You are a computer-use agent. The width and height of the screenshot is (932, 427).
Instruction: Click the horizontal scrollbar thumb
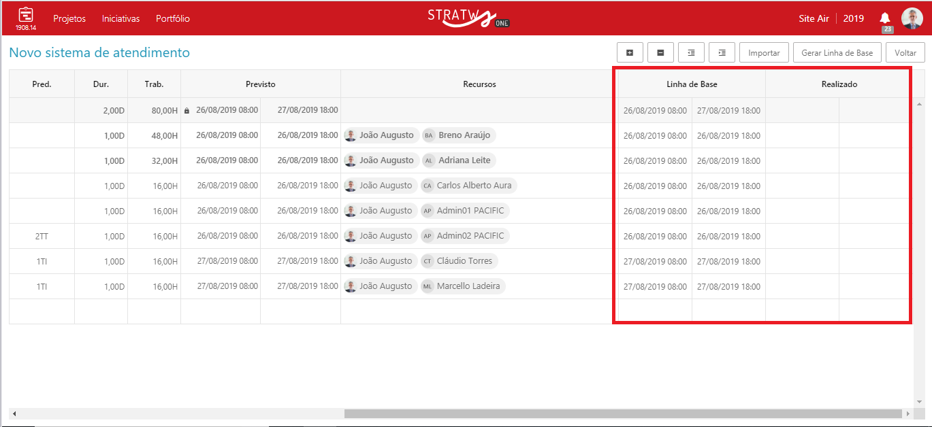tap(622, 413)
